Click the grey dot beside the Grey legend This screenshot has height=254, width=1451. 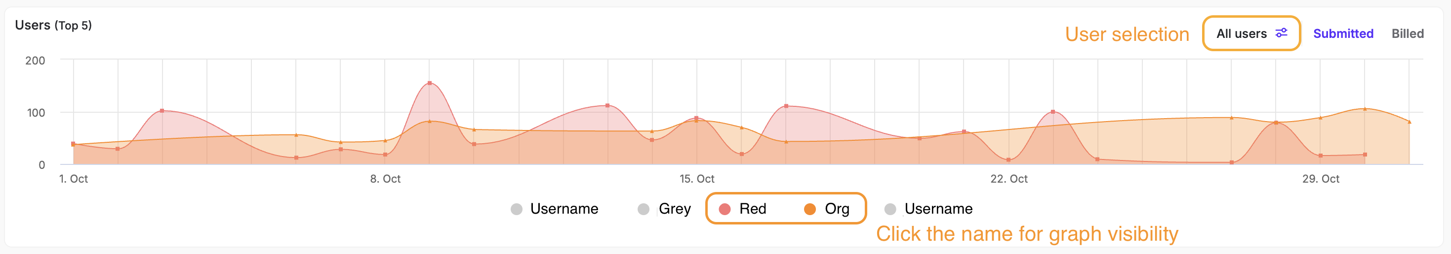643,209
